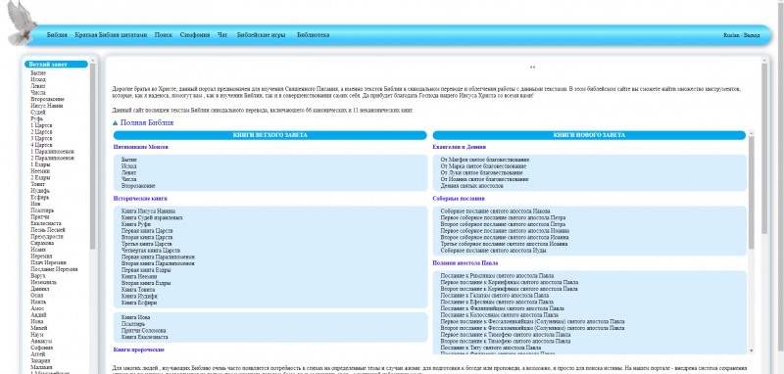Click the white dove site logo
This screenshot has height=374, width=784.
point(22,23)
